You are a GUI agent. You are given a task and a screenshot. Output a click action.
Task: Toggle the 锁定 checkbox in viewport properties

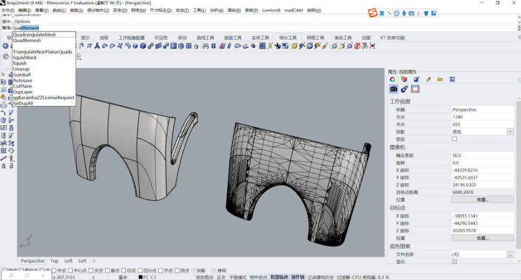coord(455,139)
